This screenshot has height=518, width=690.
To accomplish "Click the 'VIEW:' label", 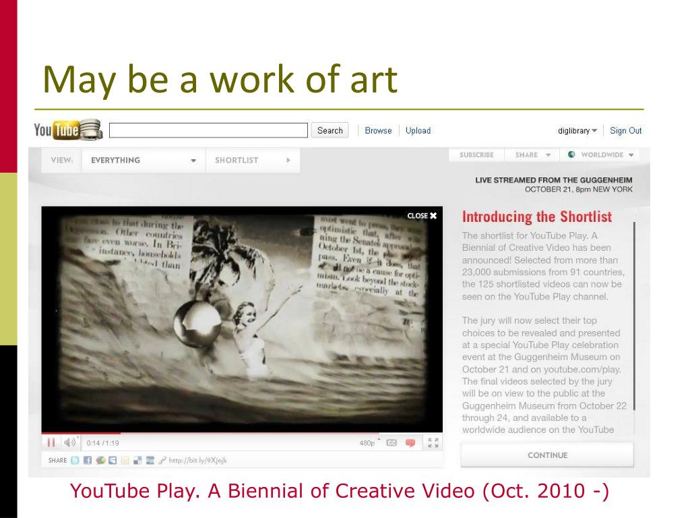I will click(x=61, y=161).
